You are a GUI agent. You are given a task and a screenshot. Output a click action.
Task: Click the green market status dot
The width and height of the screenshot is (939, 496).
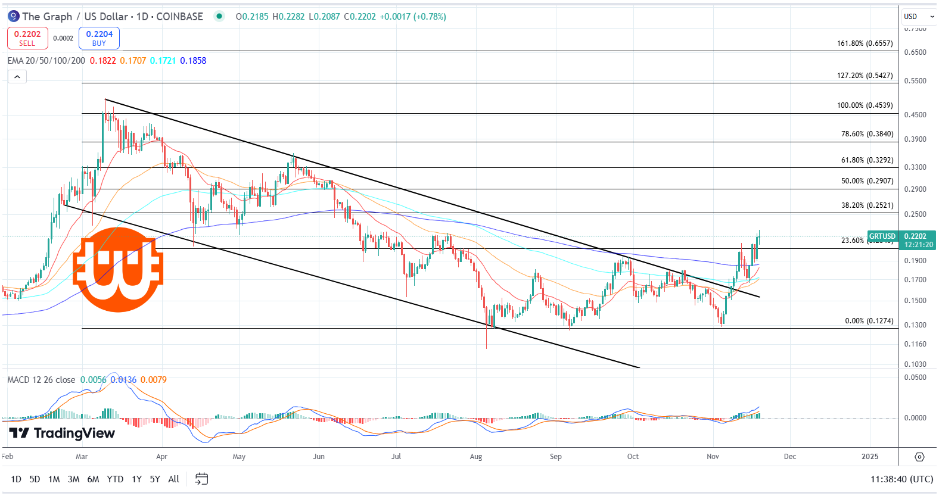tap(219, 16)
